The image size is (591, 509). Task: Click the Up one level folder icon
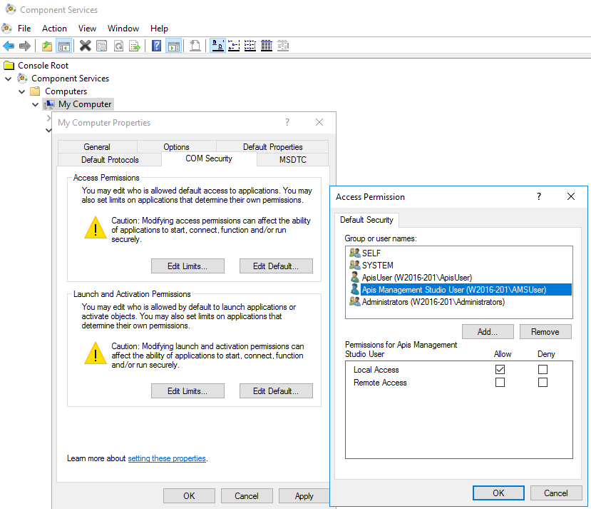click(x=47, y=46)
